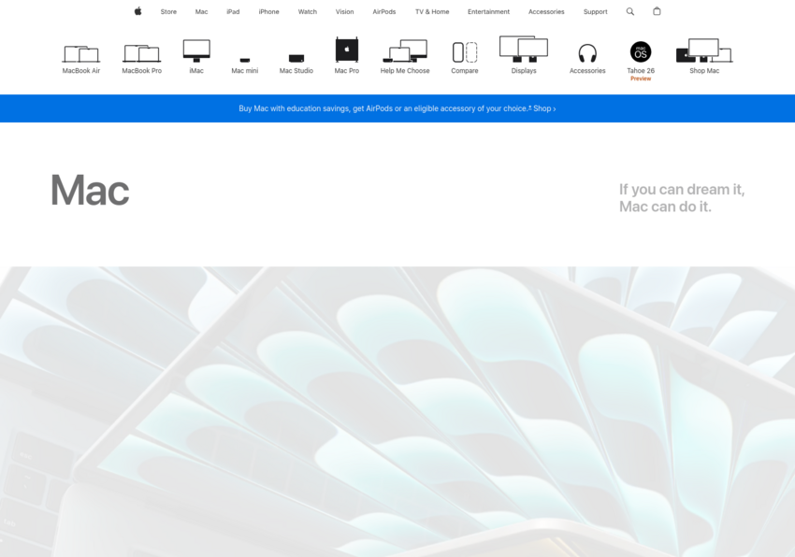Image resolution: width=795 pixels, height=557 pixels.
Task: Click the large Mac heading
Action: [x=90, y=190]
